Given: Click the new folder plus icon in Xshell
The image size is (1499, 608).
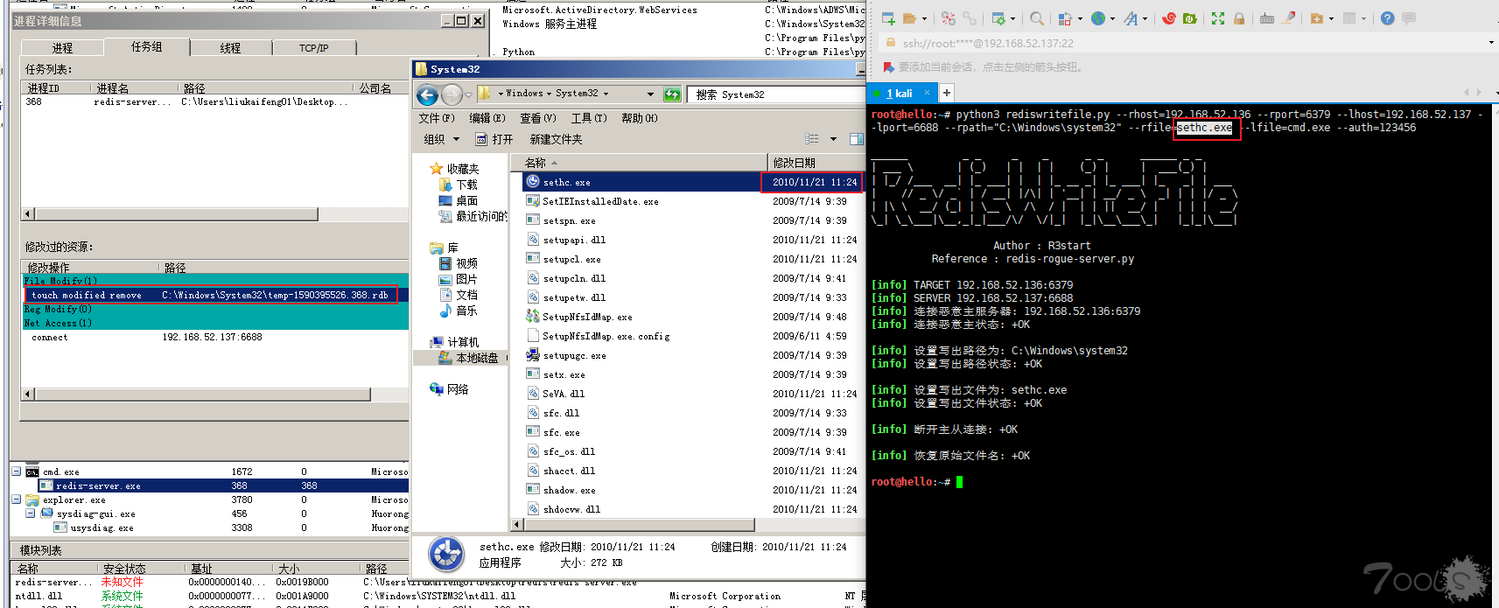Looking at the screenshot, I should tap(1317, 18).
